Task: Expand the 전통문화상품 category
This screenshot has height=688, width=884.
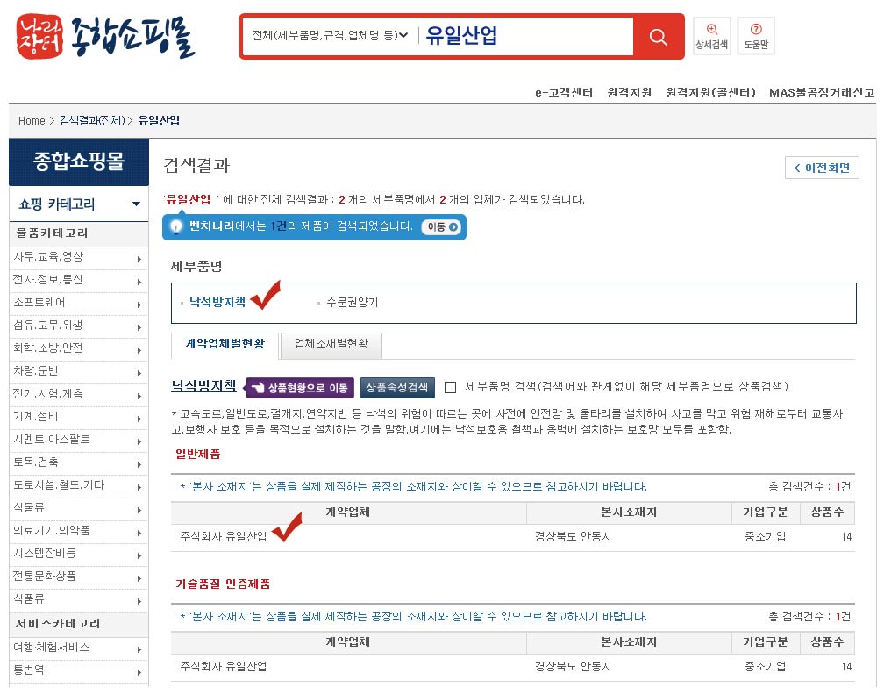Action: [79, 577]
